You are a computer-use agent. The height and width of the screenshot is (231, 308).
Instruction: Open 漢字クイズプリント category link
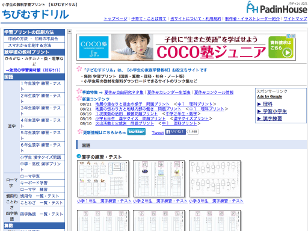(191, 119)
